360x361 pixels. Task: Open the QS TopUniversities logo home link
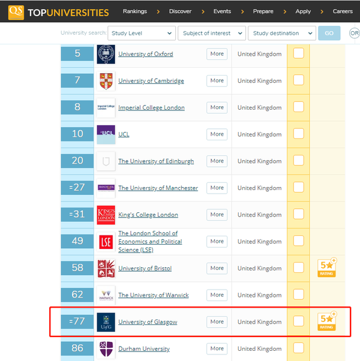pyautogui.click(x=59, y=12)
